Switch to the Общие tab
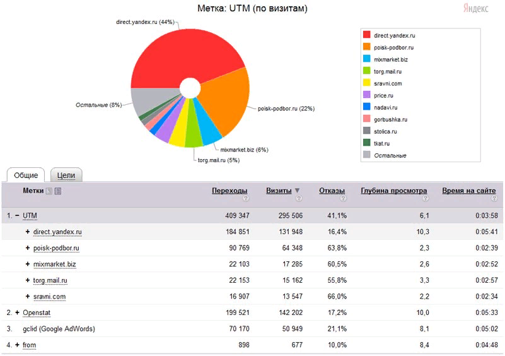The height and width of the screenshot is (356, 505). tap(26, 175)
